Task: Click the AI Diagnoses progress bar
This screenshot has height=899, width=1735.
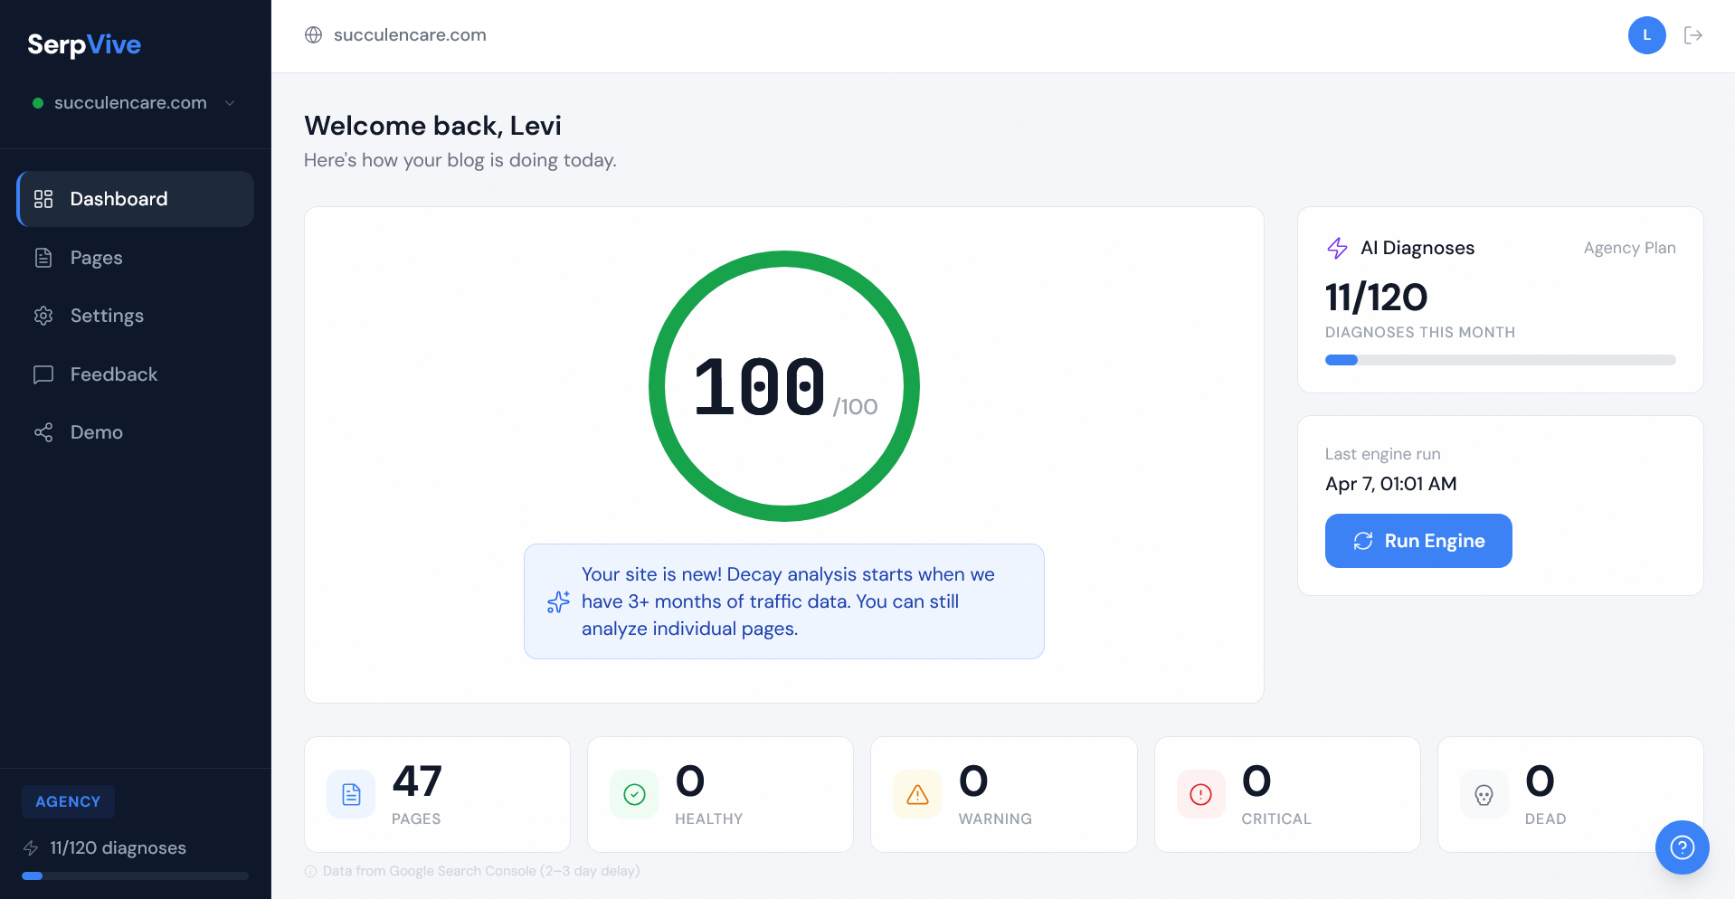Action: (1500, 360)
